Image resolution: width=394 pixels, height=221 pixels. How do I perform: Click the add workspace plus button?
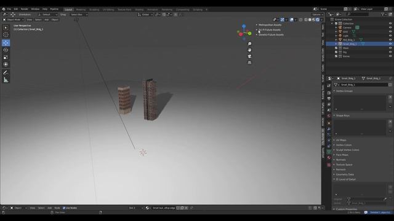(x=207, y=10)
